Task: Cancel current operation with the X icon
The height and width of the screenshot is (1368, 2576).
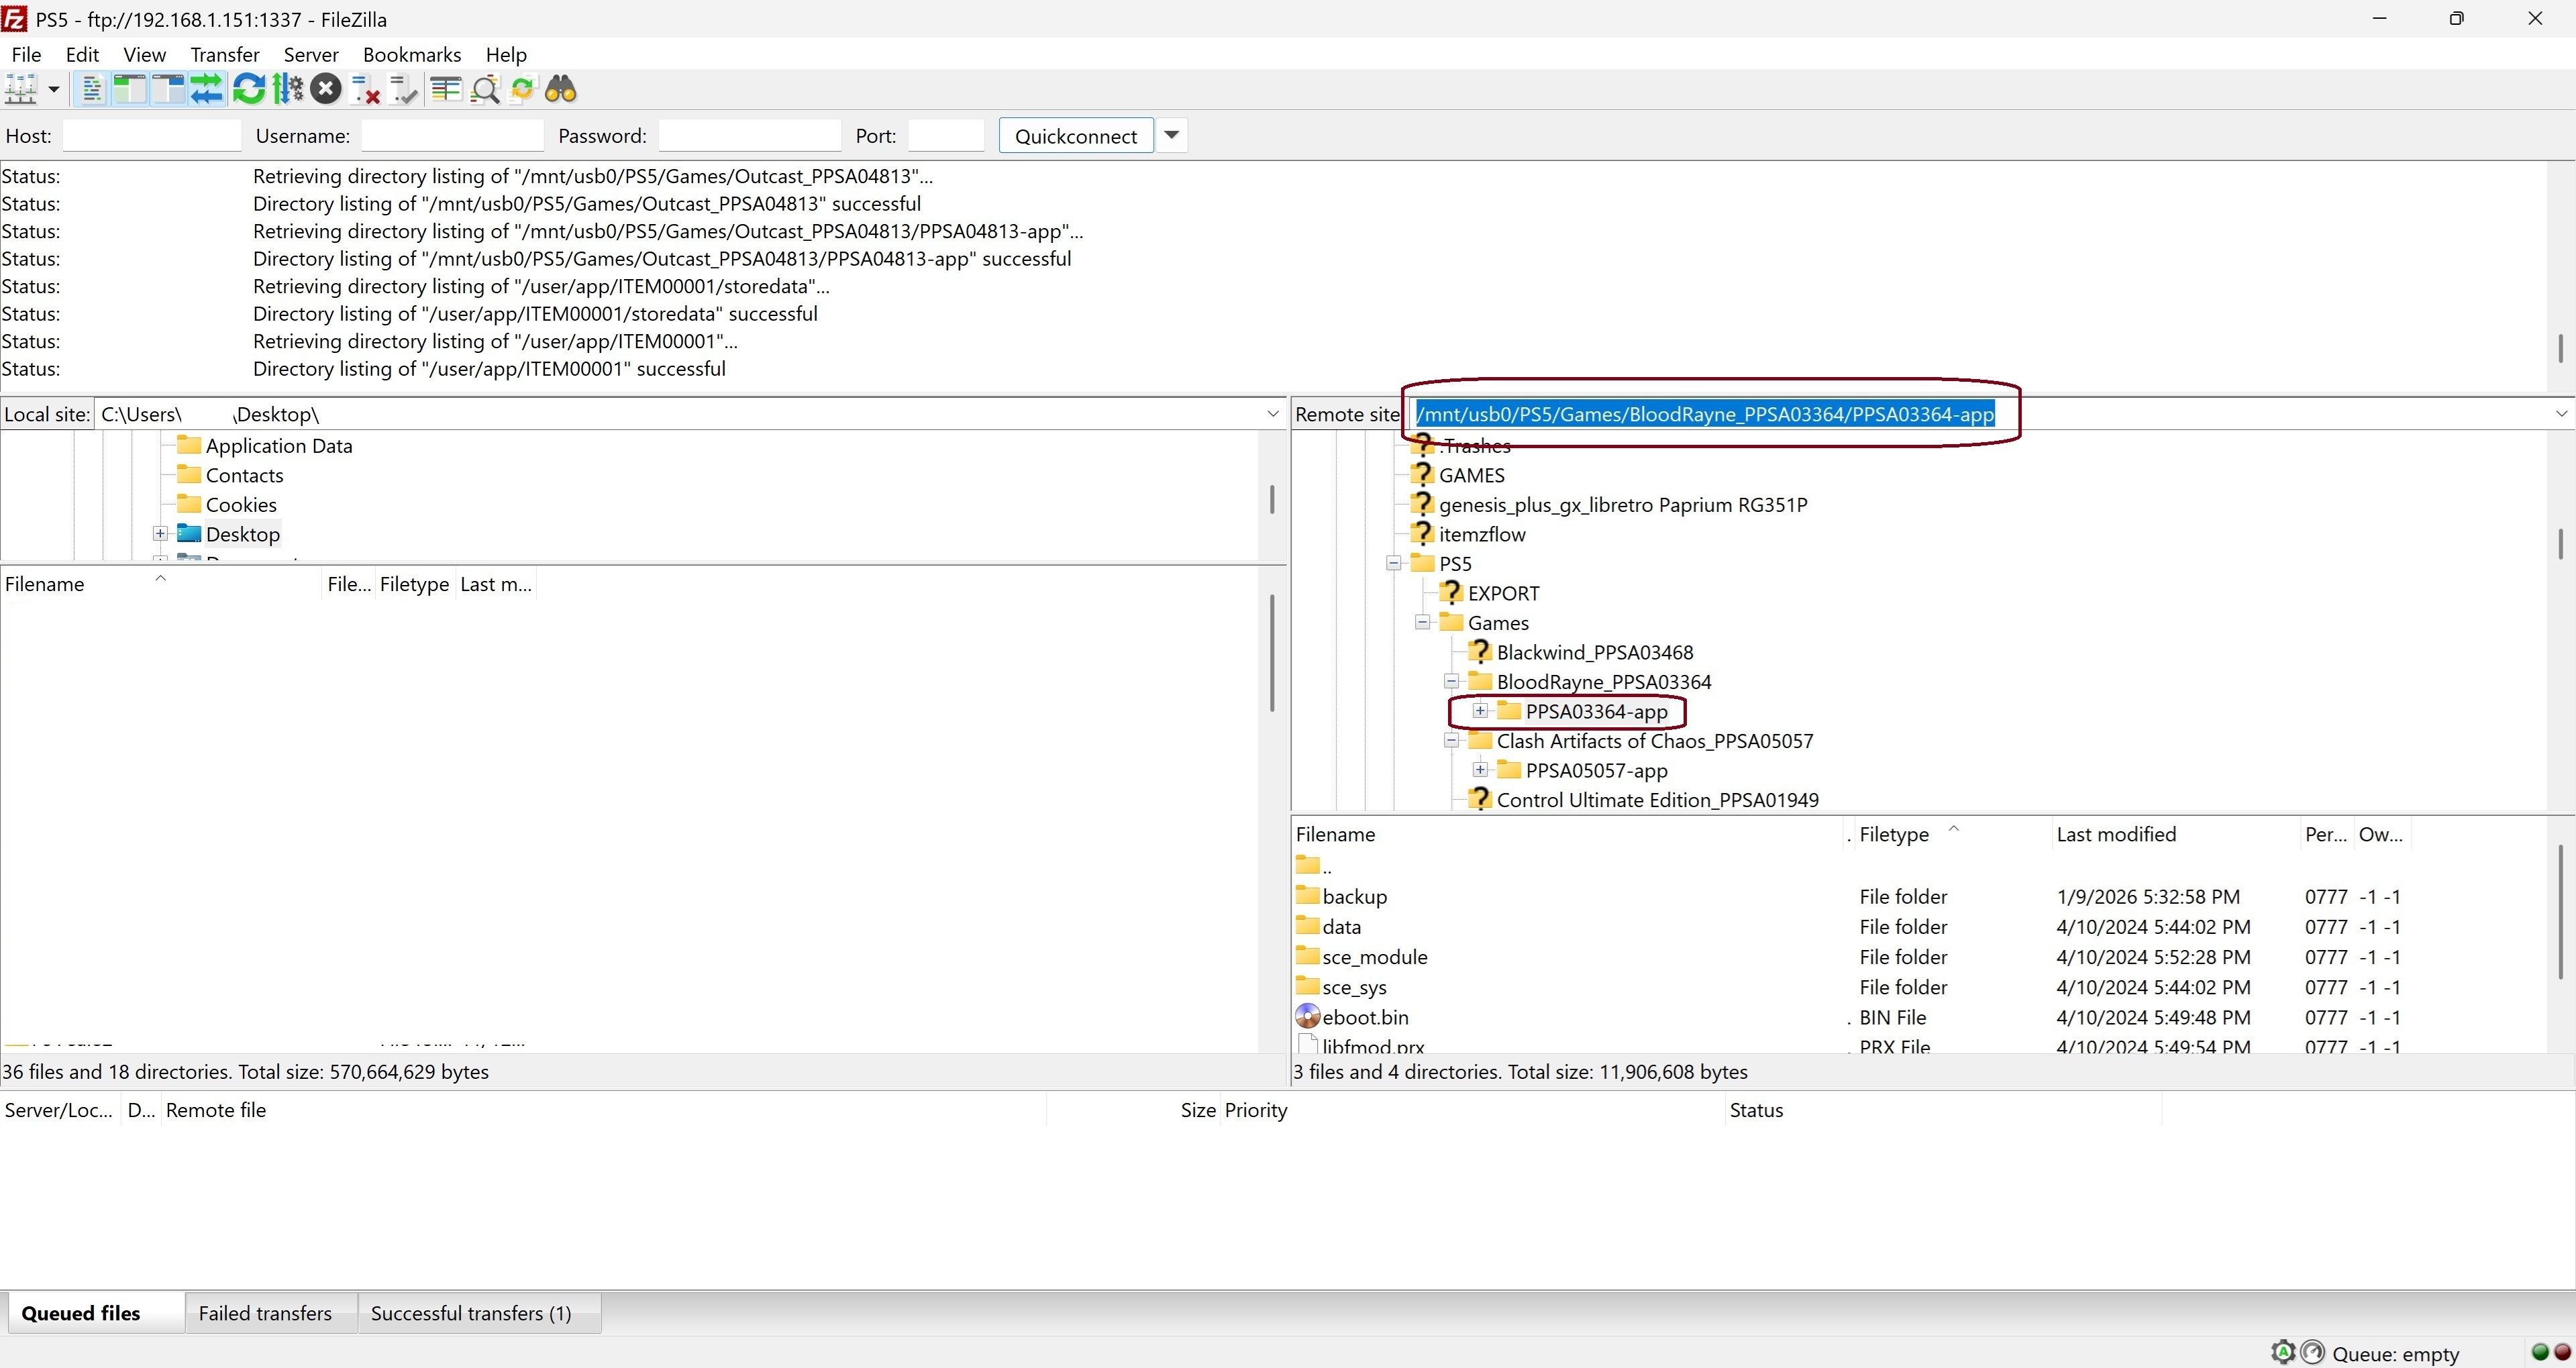Action: pyautogui.click(x=325, y=90)
